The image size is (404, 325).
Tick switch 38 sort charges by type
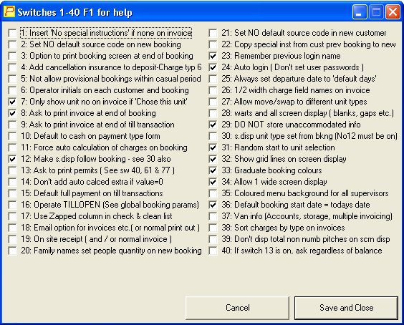coord(213,228)
